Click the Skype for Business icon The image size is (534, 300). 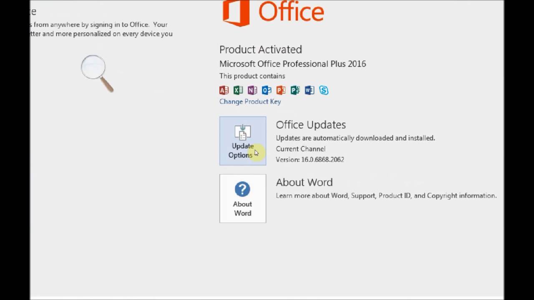coord(324,90)
